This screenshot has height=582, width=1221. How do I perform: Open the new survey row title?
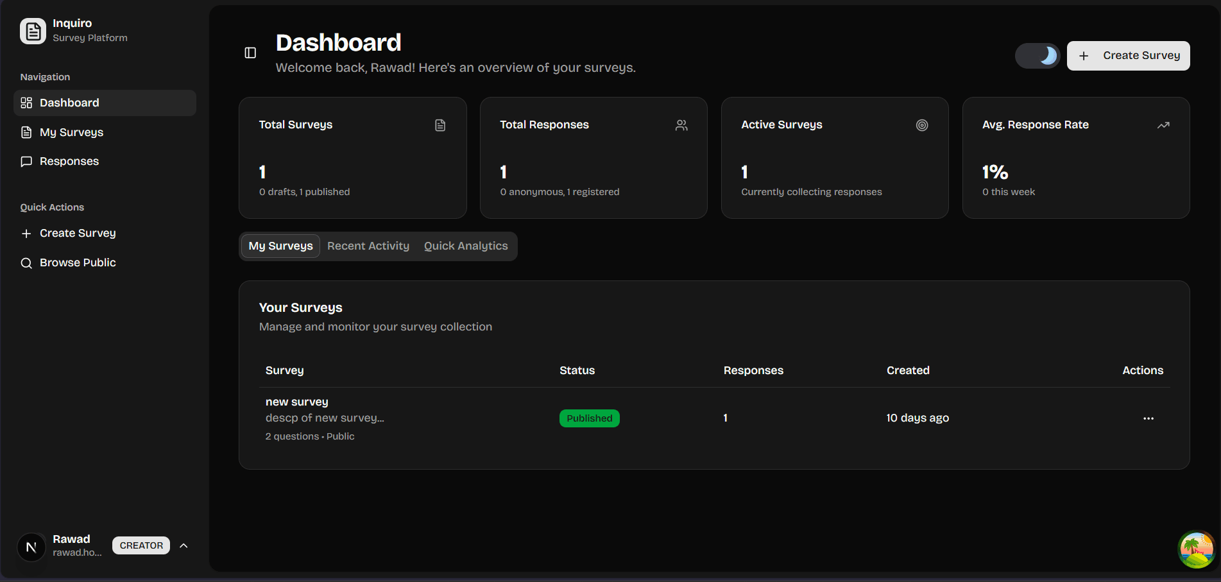297,402
